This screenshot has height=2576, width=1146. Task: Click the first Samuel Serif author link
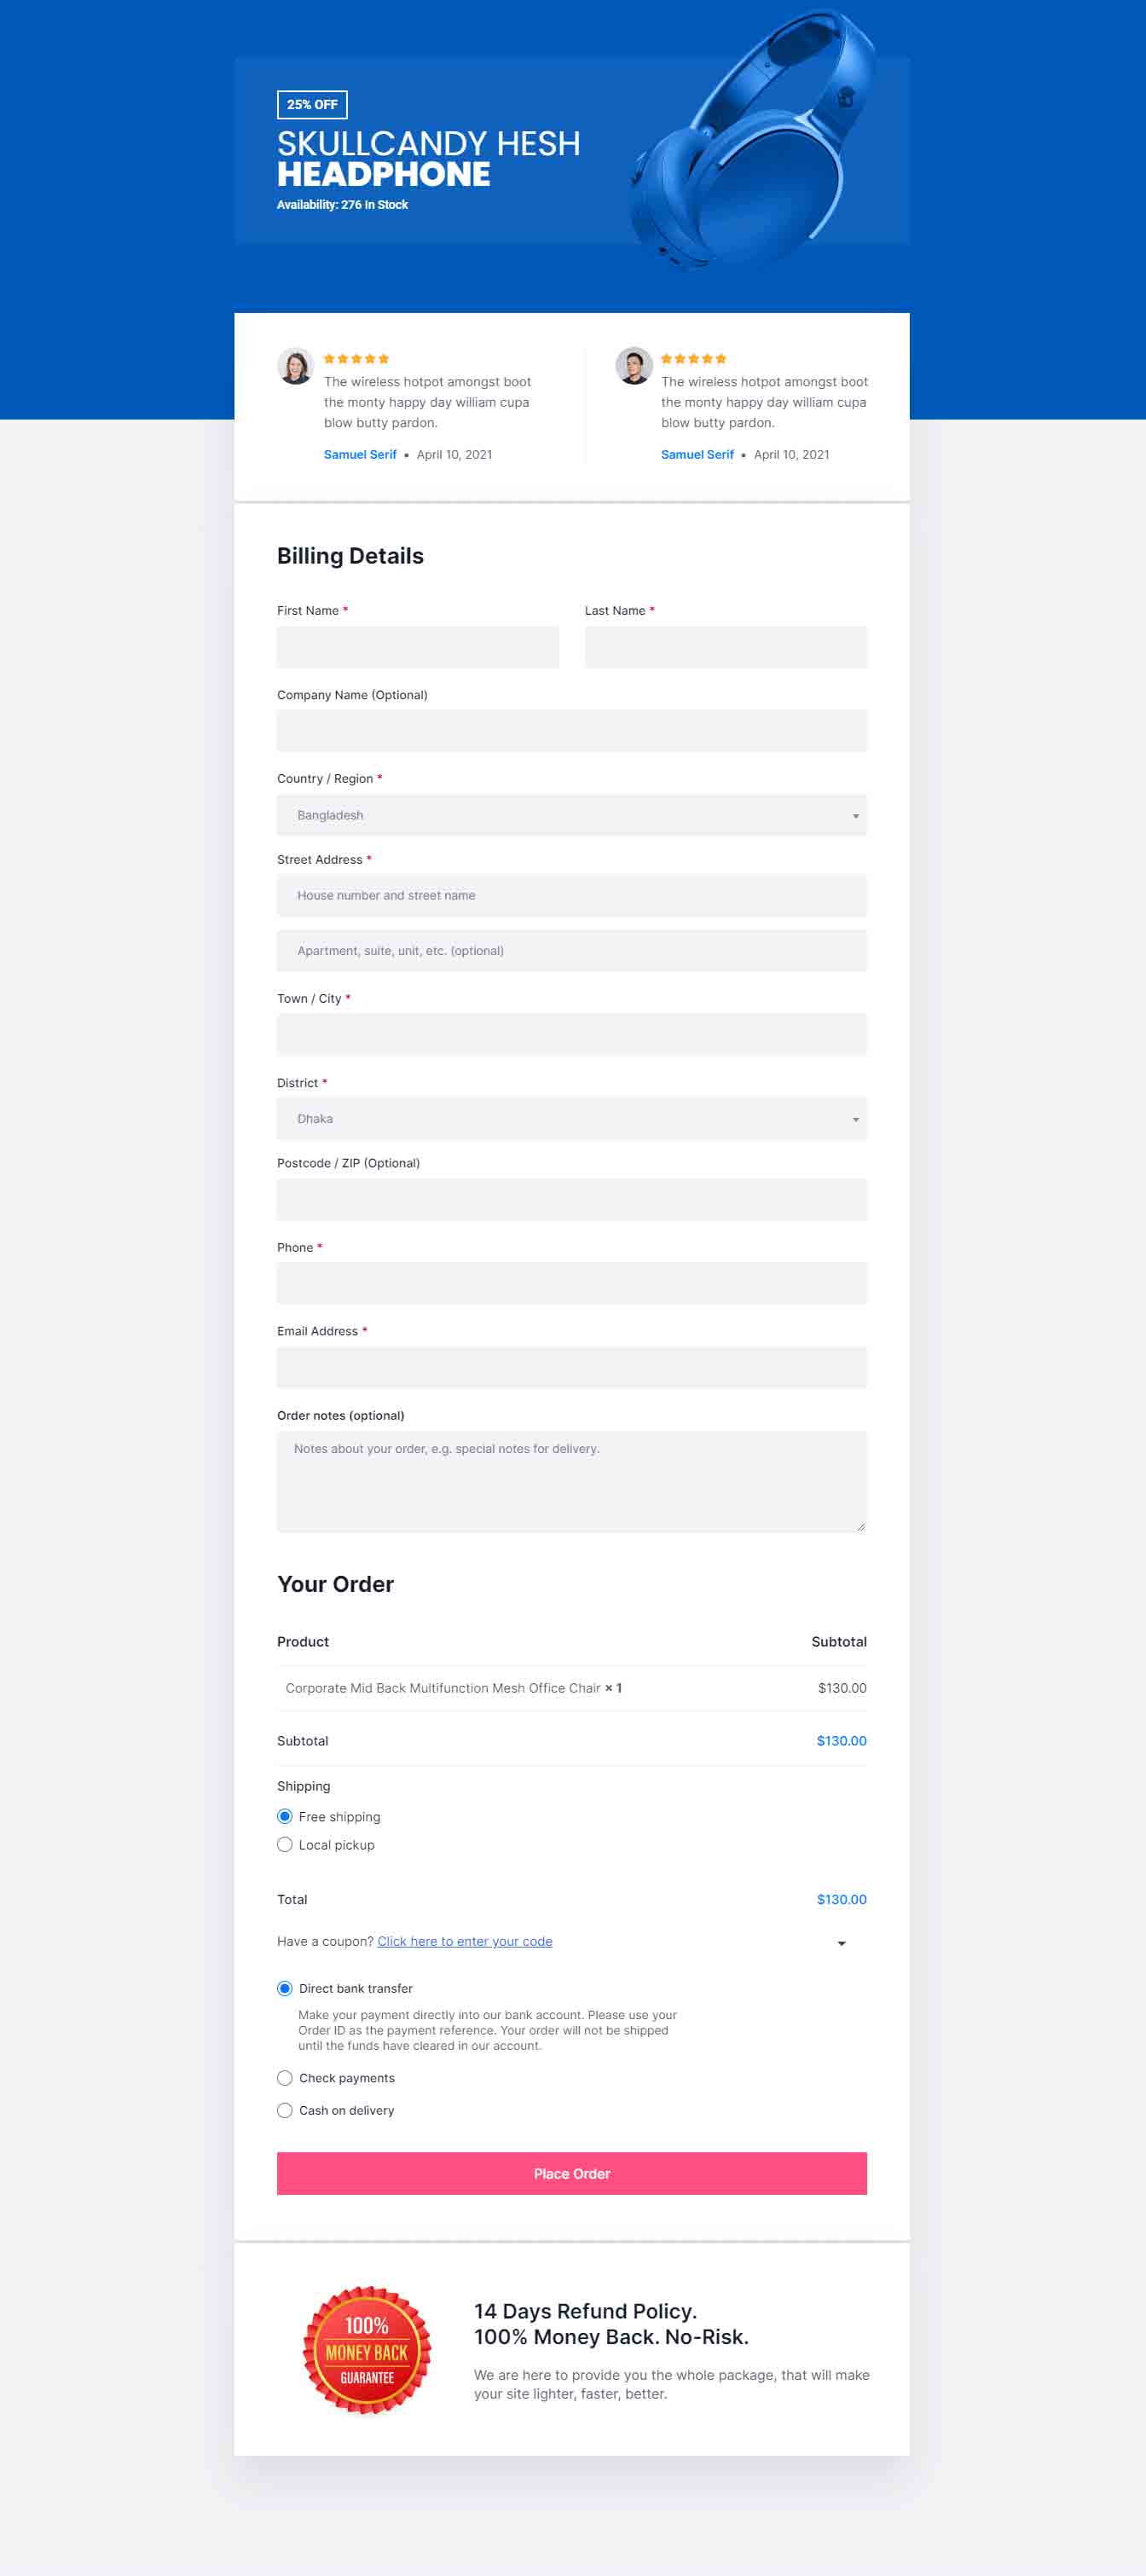pos(360,454)
